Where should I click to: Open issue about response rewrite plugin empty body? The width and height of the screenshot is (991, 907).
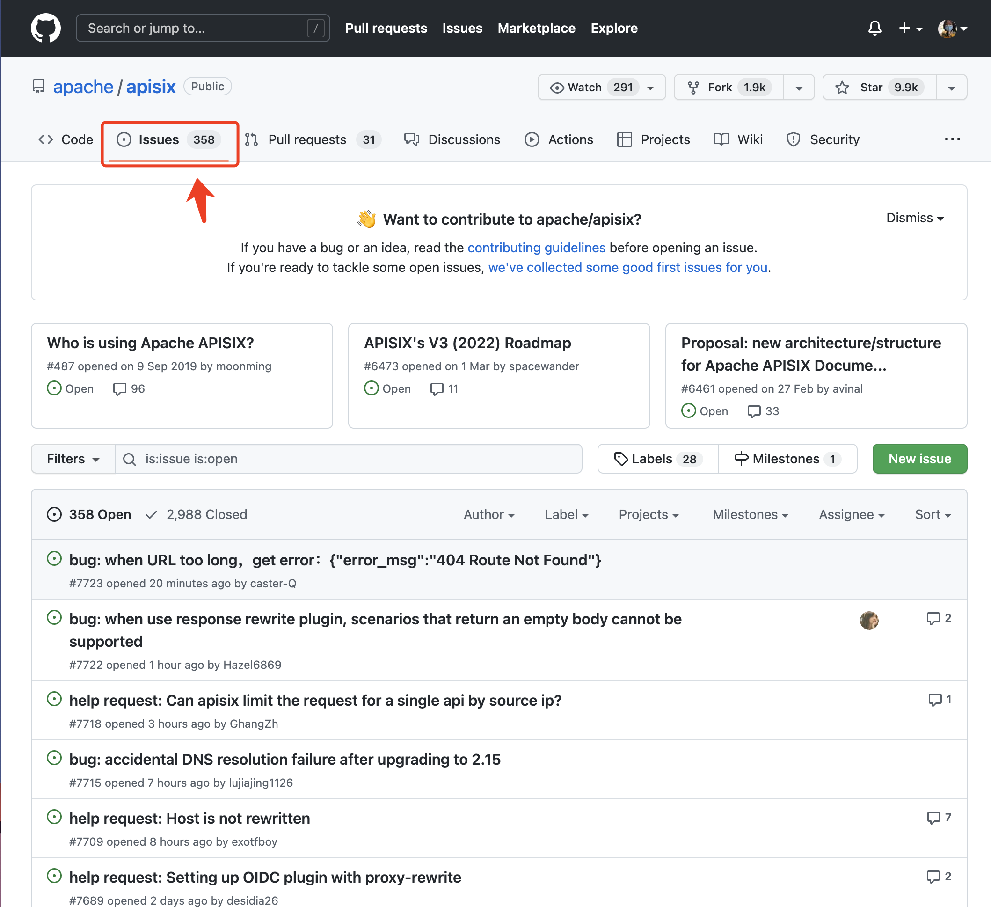coord(376,630)
